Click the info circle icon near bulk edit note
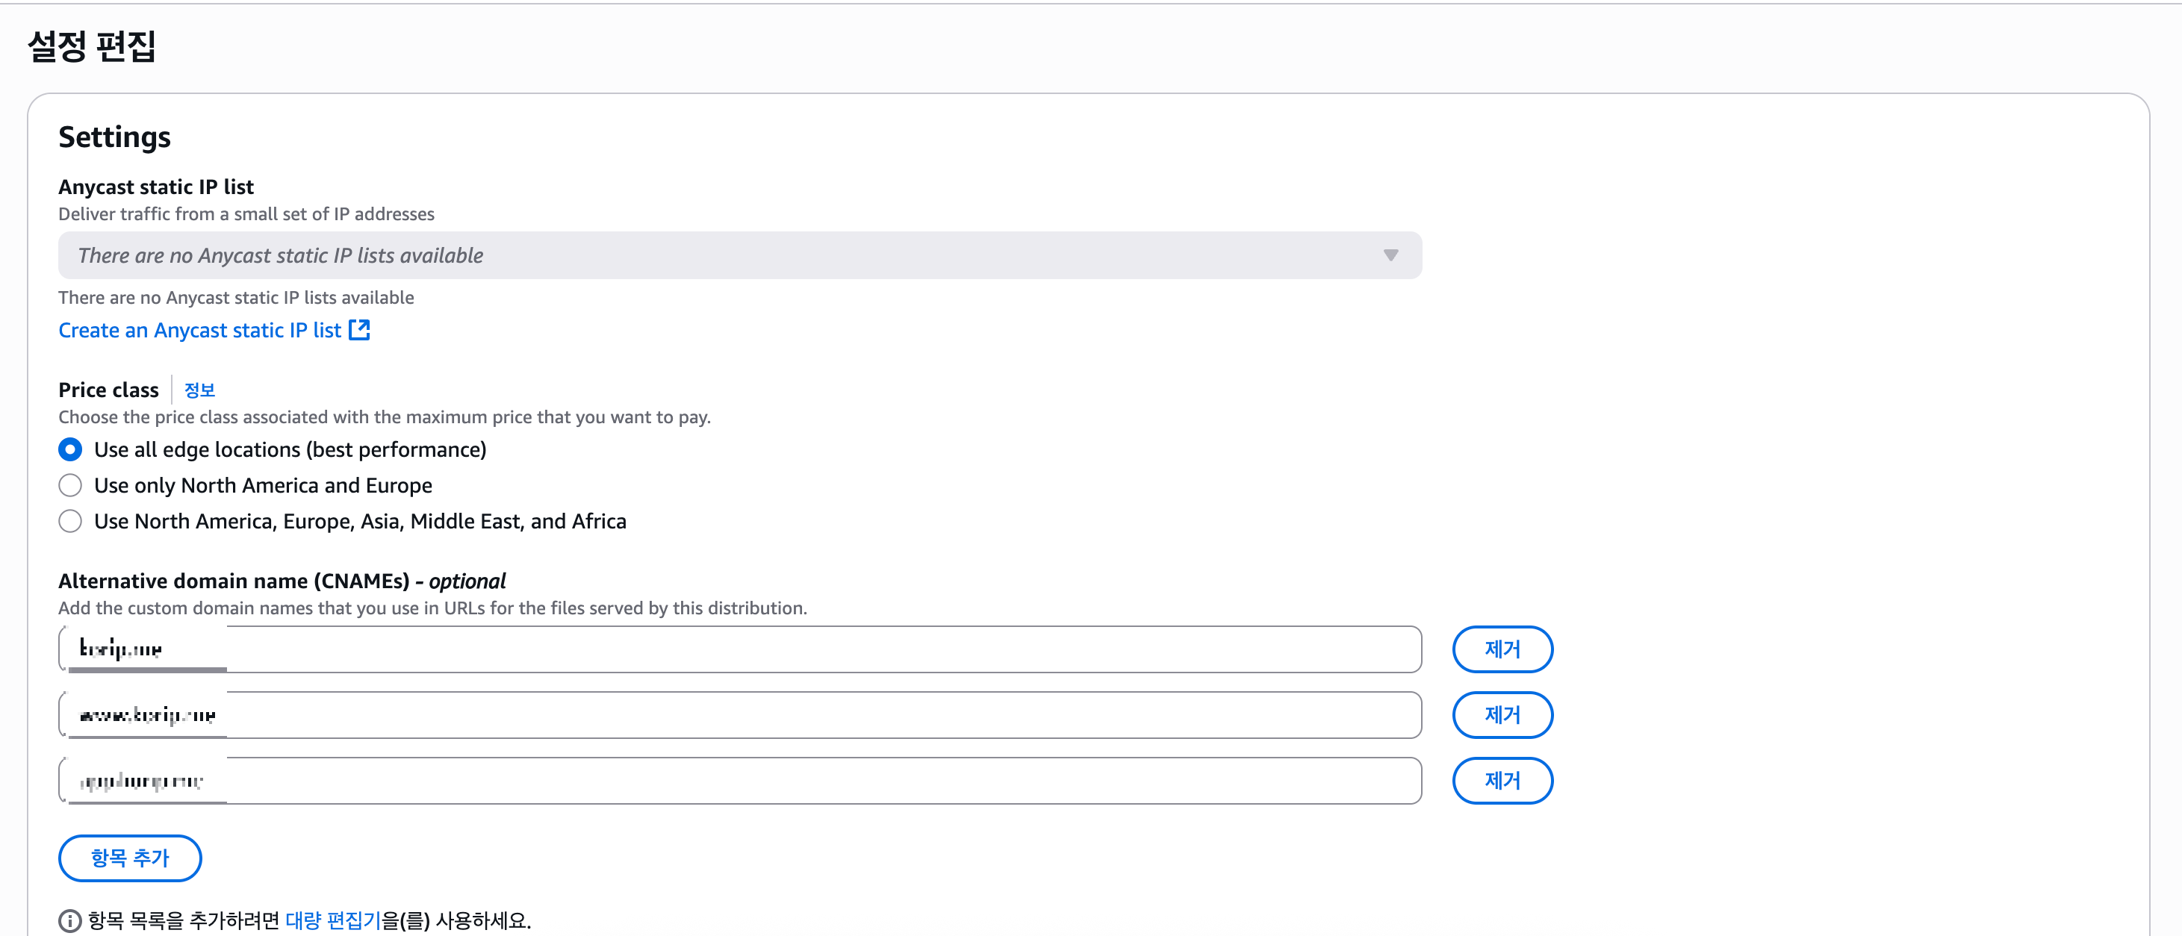Screen dimensions: 2182x936 pyautogui.click(x=69, y=920)
